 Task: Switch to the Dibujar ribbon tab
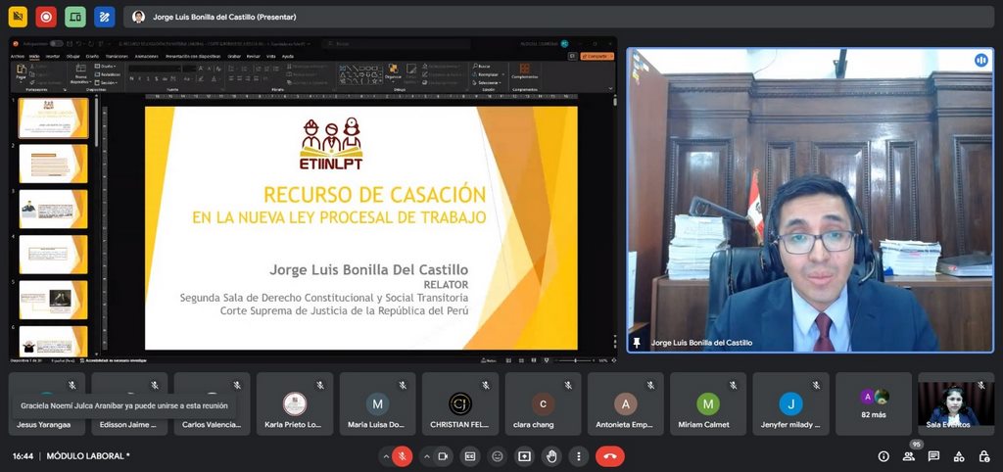[72, 56]
